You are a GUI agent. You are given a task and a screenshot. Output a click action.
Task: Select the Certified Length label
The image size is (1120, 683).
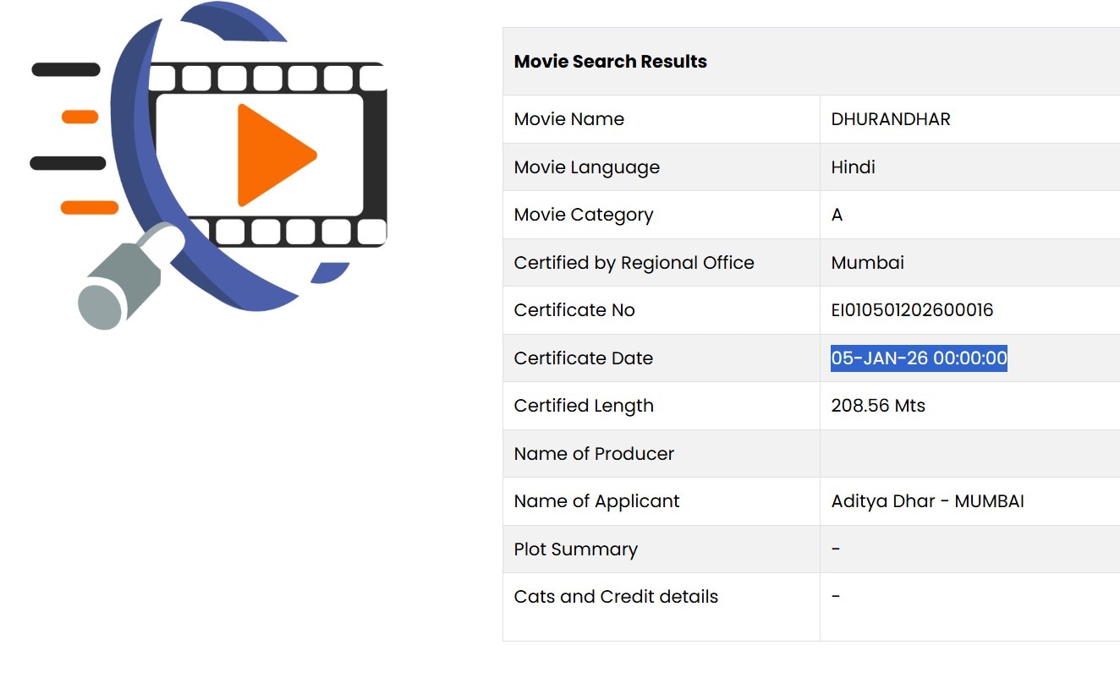point(584,406)
